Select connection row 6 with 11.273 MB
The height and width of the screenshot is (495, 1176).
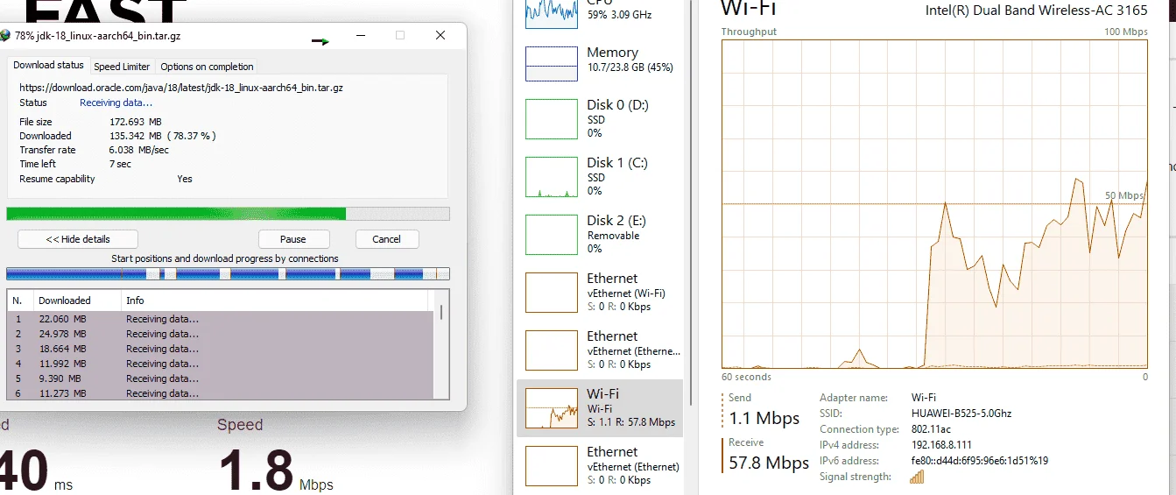pyautogui.click(x=220, y=393)
